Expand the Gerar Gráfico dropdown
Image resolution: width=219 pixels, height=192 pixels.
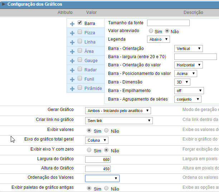(118, 111)
